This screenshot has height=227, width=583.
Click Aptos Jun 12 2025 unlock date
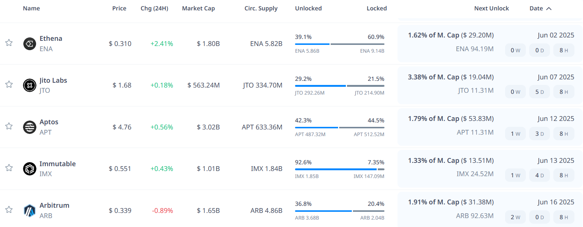(x=556, y=119)
